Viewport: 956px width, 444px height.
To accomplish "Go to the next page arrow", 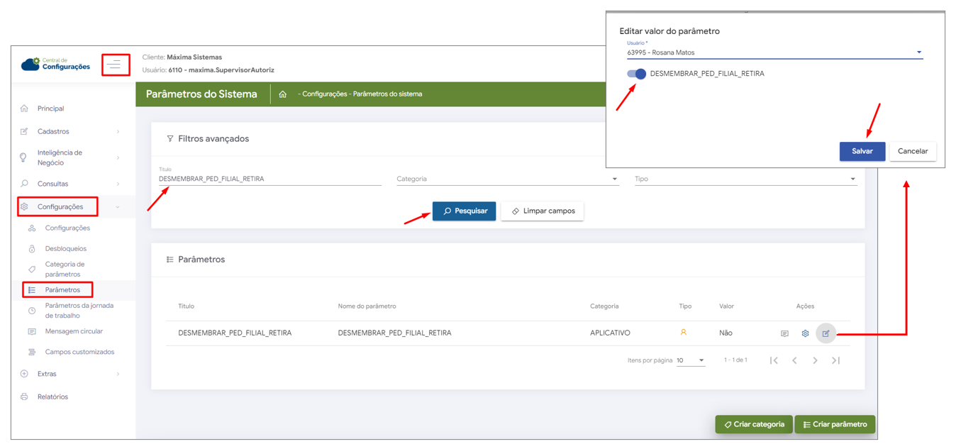I will [x=815, y=361].
